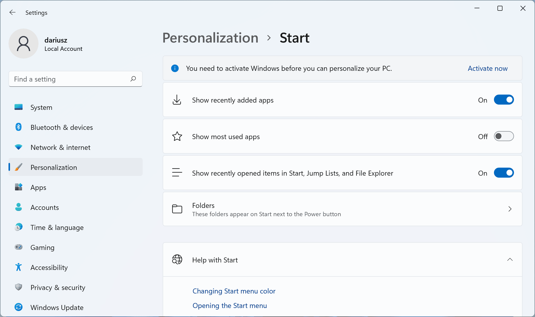Close the Settings window
Screen dimensions: 535x317
point(523,8)
